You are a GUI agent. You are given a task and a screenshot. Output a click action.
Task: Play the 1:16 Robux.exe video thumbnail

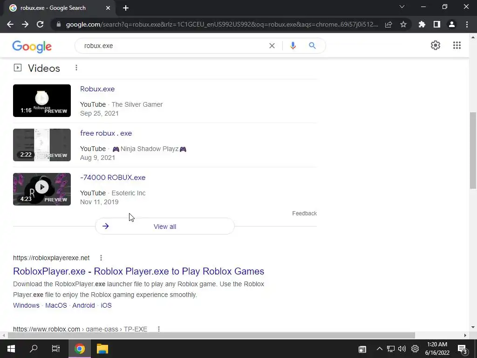click(42, 101)
